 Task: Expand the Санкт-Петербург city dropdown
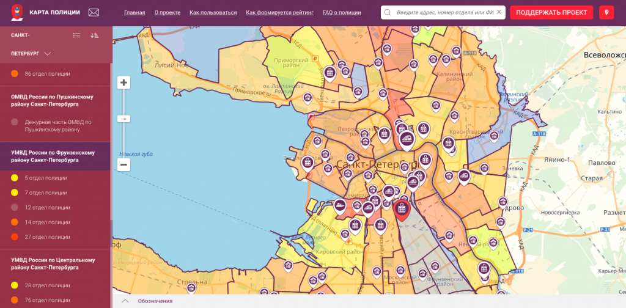47,54
